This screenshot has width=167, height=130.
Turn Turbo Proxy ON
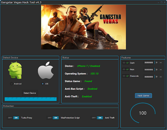[16, 118]
